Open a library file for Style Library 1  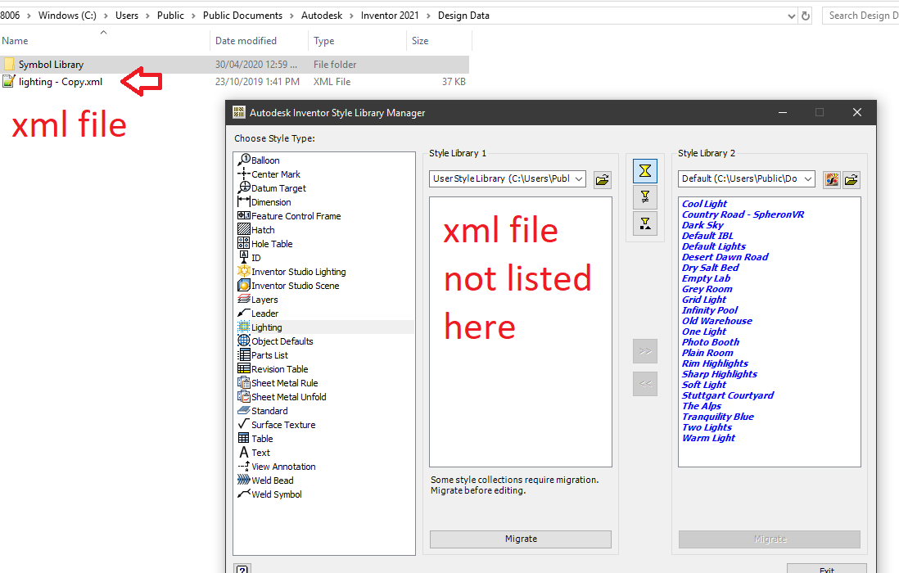[x=602, y=179]
